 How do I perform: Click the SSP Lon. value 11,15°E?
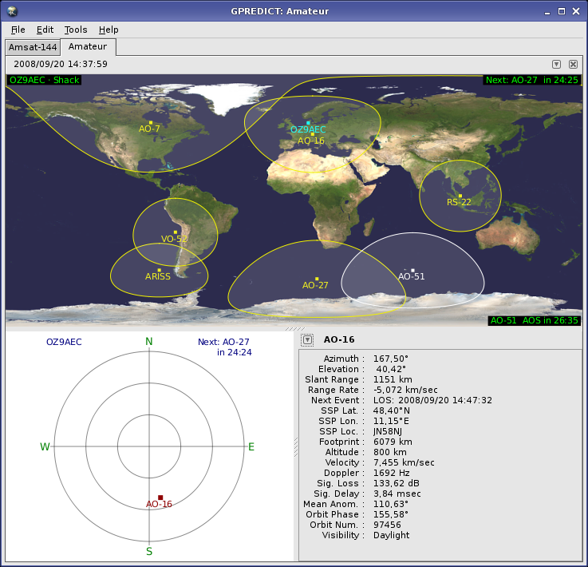point(391,421)
